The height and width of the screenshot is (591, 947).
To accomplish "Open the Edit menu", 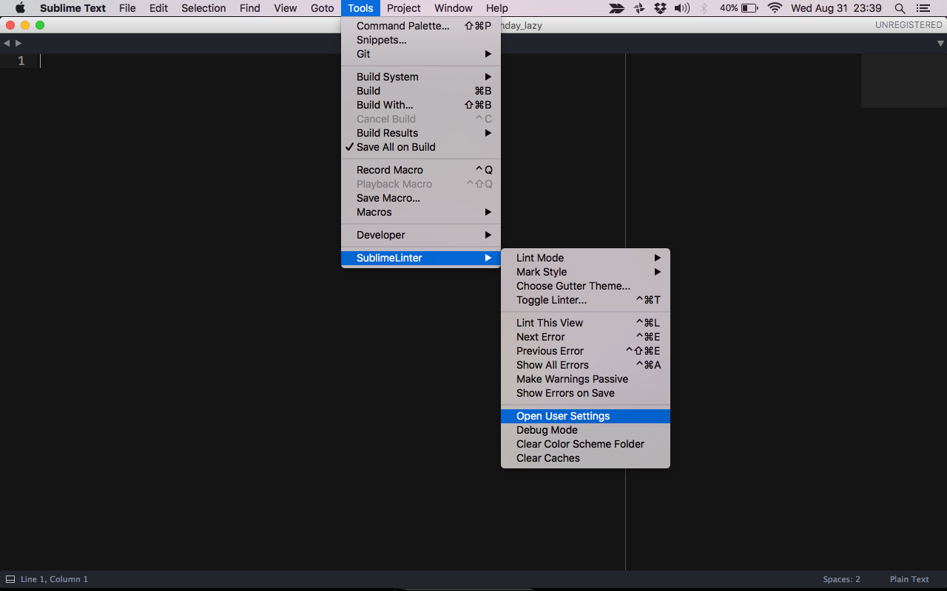I will pyautogui.click(x=158, y=8).
